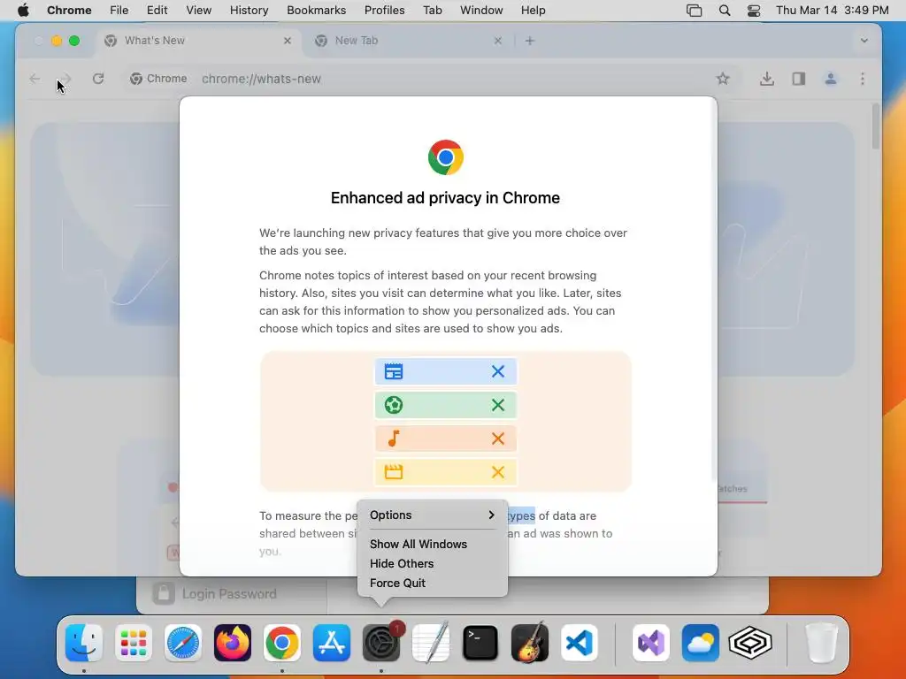Click the dialog's vertical scrollbar
This screenshot has height=679, width=906.
[714, 289]
